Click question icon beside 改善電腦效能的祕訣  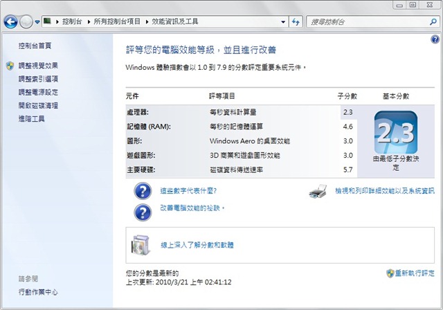tap(143, 212)
